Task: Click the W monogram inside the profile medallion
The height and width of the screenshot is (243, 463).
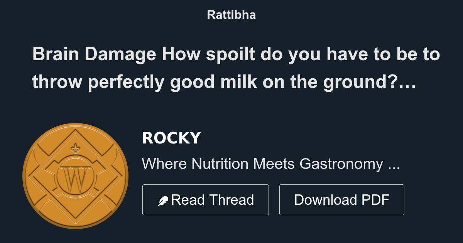Action: coord(76,176)
